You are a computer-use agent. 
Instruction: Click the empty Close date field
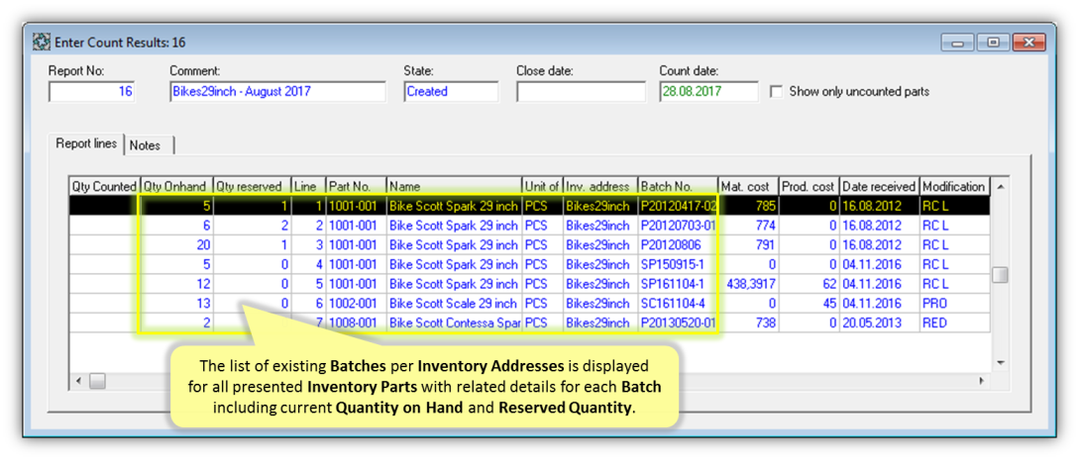pyautogui.click(x=581, y=91)
